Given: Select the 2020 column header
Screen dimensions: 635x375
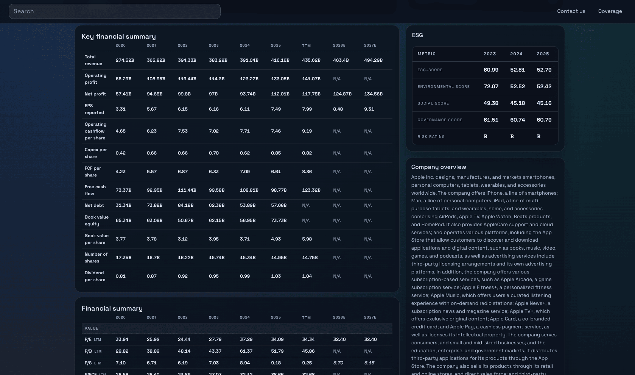Looking at the screenshot, I should (x=120, y=45).
